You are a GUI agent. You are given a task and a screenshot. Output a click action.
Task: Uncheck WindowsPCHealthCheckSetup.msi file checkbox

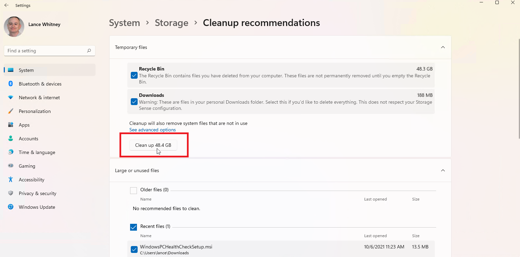pos(134,249)
